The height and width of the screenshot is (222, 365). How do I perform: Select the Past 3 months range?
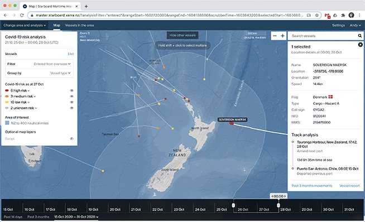click(38, 217)
